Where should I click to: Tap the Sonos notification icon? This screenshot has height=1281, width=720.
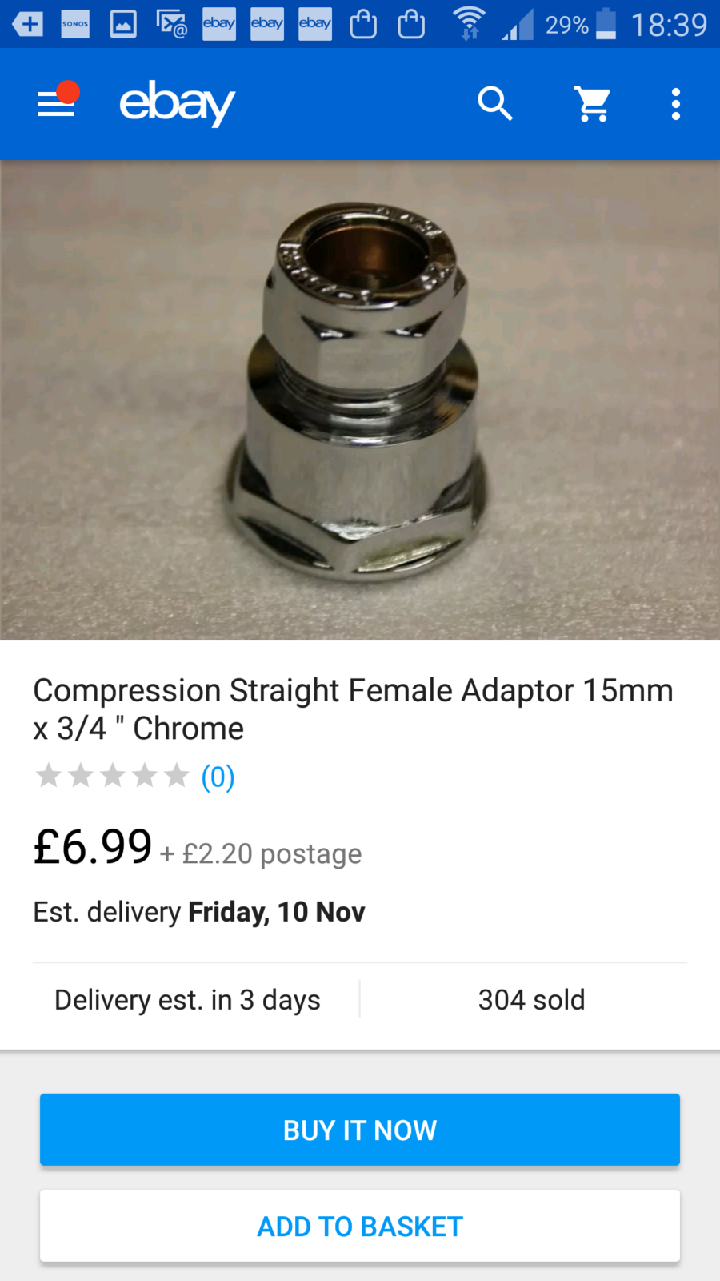click(x=75, y=24)
